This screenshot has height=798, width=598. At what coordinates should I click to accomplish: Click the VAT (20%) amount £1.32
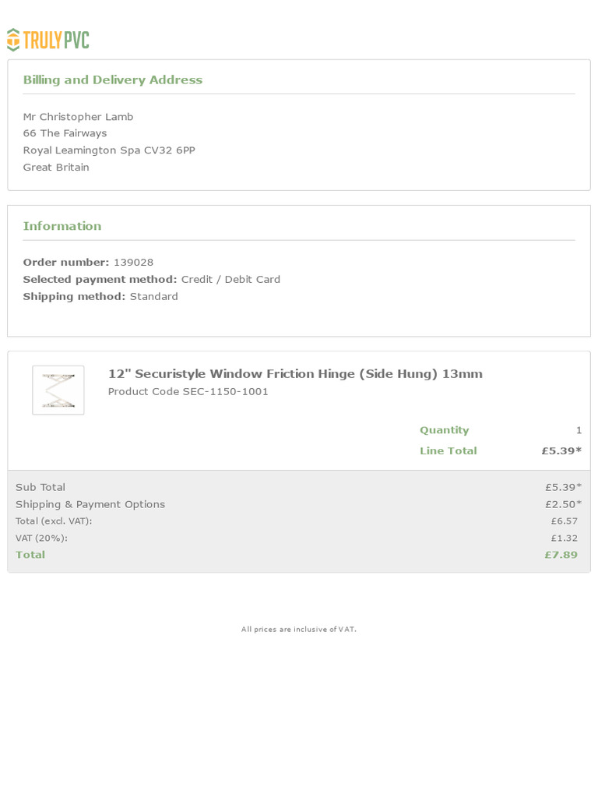pos(564,538)
